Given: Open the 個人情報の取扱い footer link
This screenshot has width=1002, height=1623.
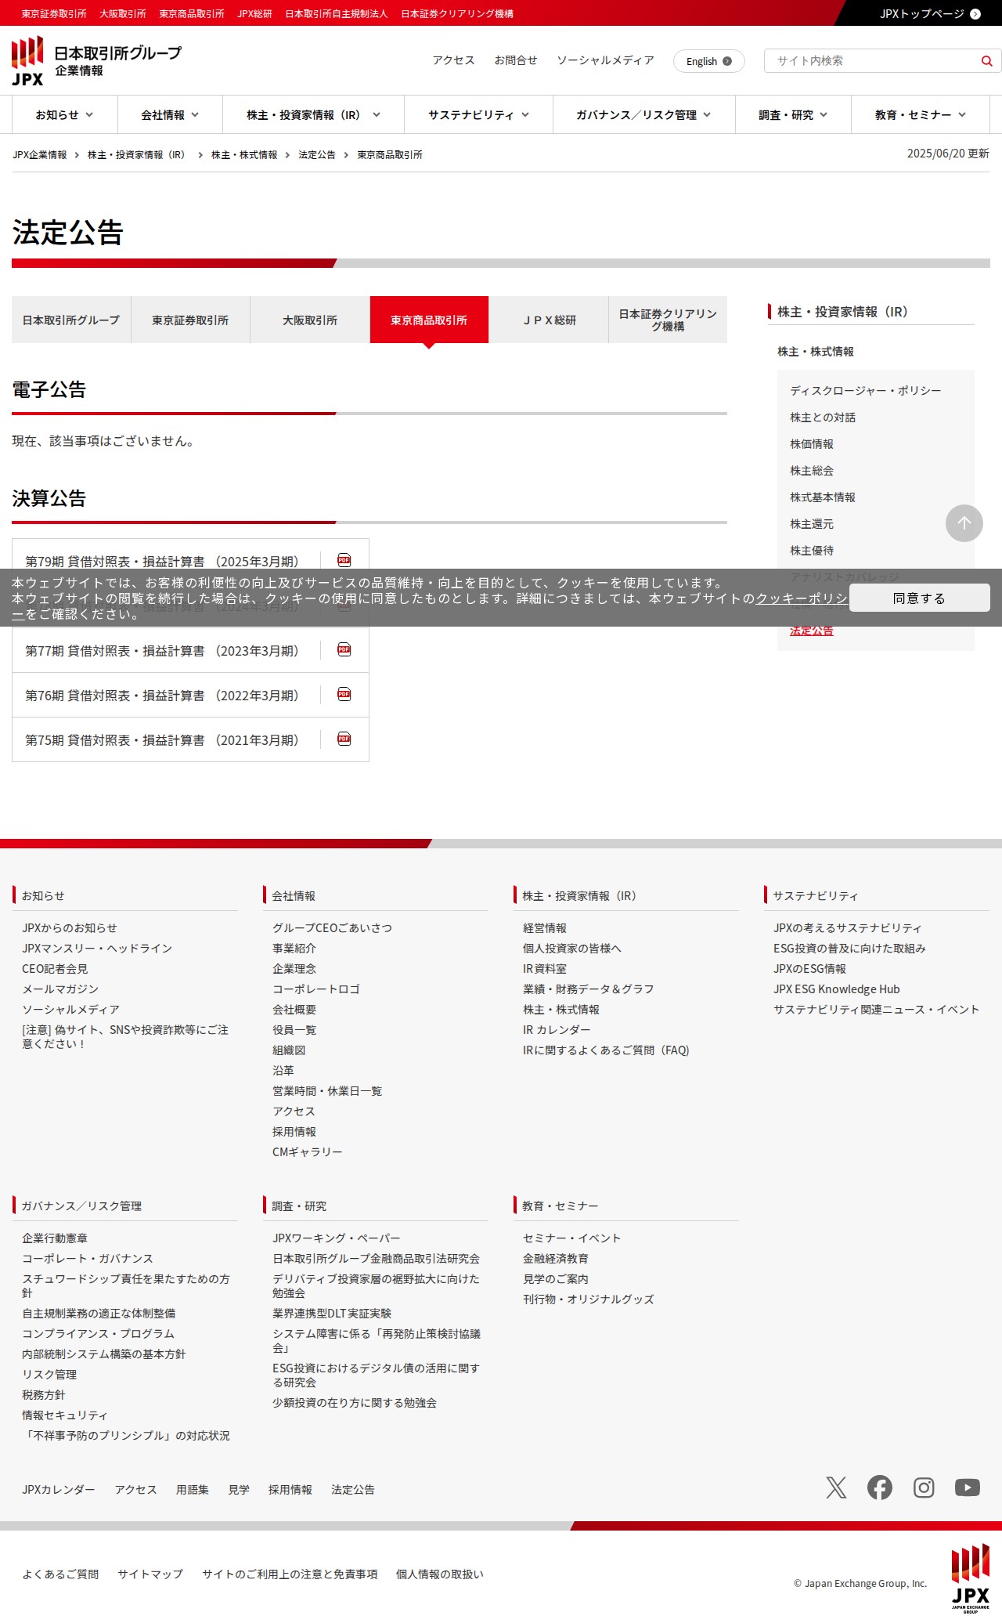Looking at the screenshot, I should pos(440,1574).
